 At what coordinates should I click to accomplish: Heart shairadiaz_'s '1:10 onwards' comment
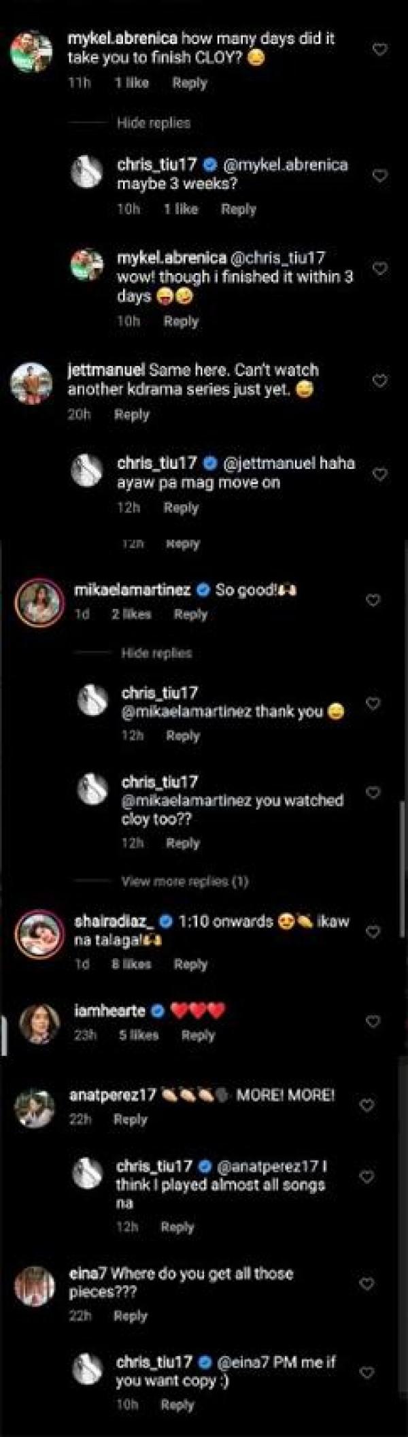pyautogui.click(x=373, y=931)
